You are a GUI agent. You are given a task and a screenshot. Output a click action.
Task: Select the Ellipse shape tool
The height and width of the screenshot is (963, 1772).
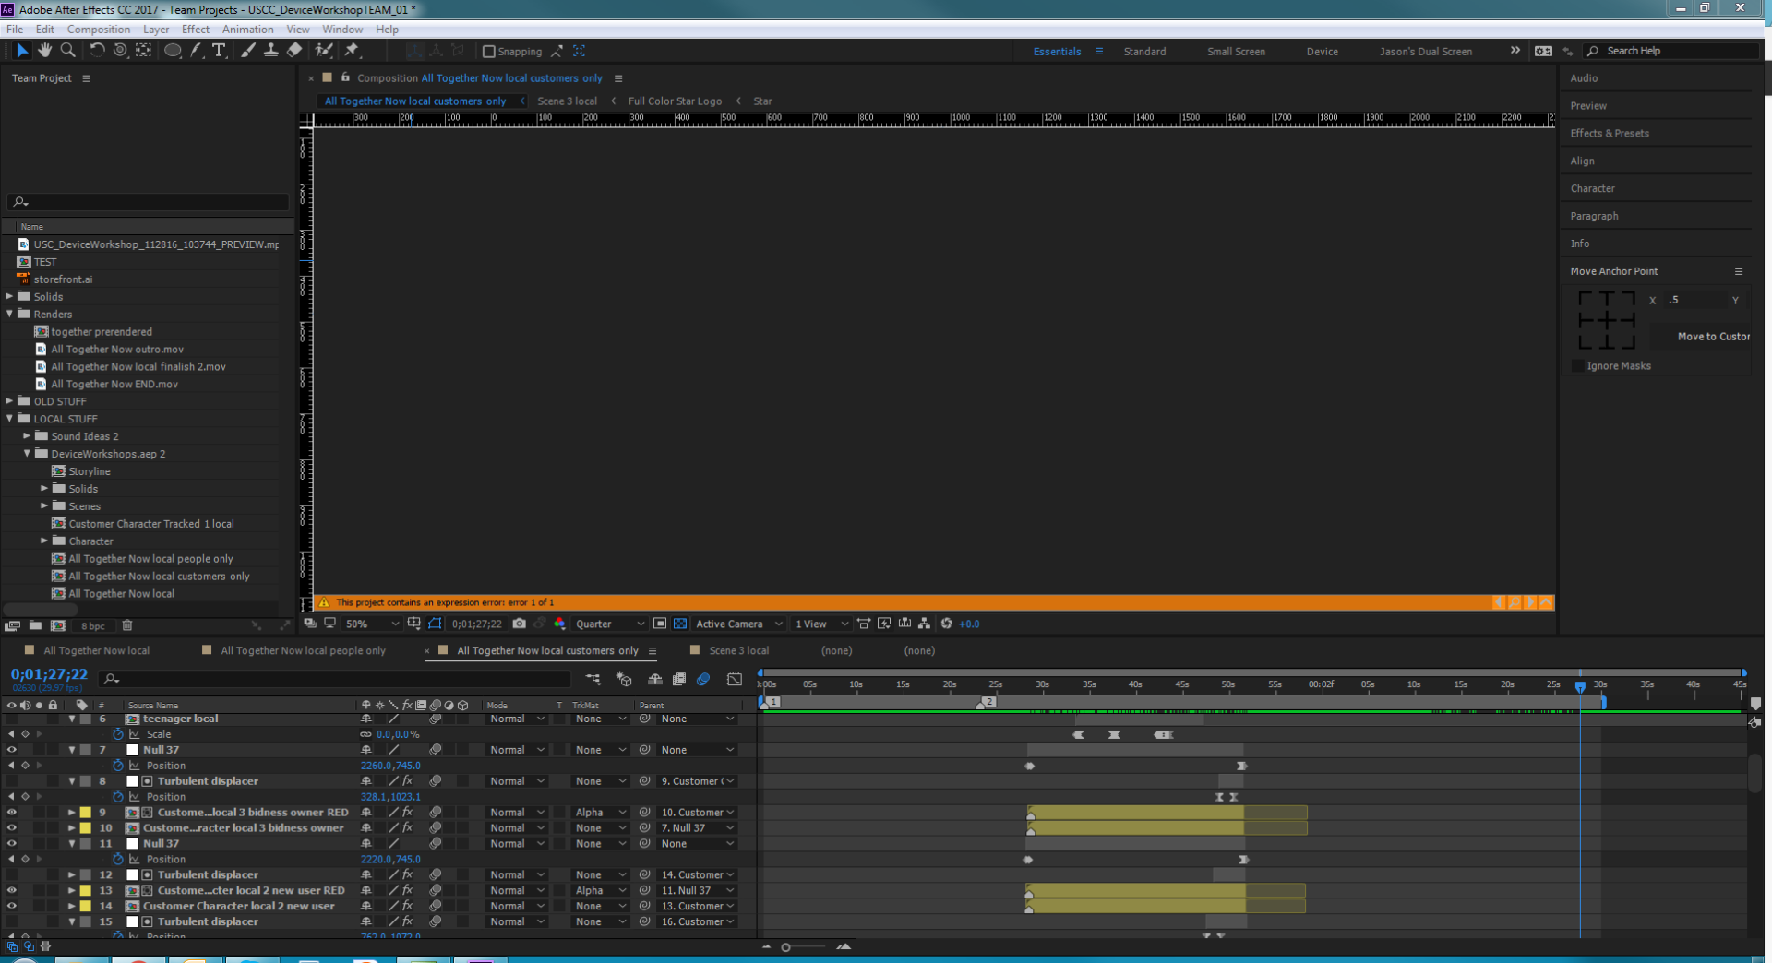tap(173, 51)
